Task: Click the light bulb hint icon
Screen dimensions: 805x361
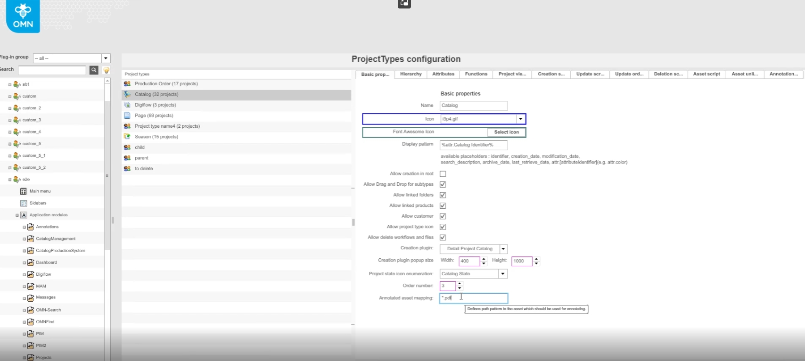Action: (x=107, y=70)
